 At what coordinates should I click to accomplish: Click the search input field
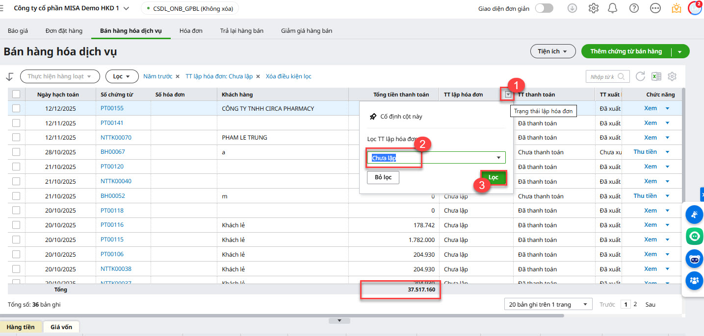point(603,77)
